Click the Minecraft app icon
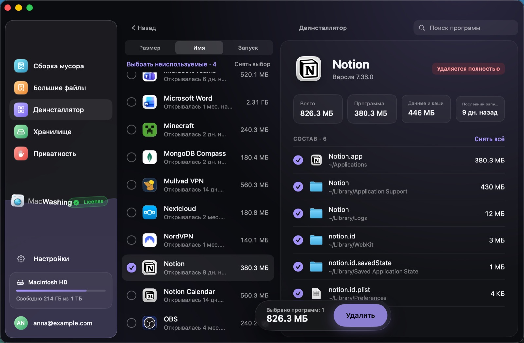This screenshot has height=343, width=524. point(150,130)
